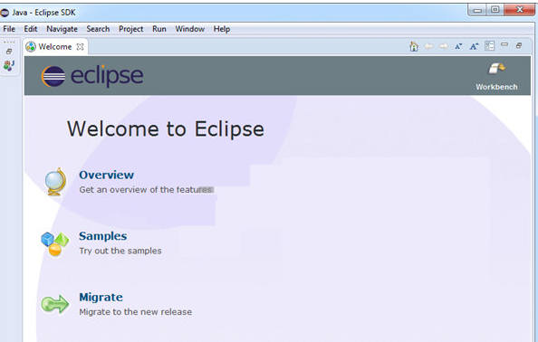The image size is (538, 342).
Task: Click the Java perspective icon in left sidebar
Action: 9,65
